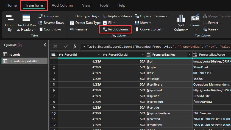
Task: Confirm formula with checkmark button
Action: tap(66, 46)
